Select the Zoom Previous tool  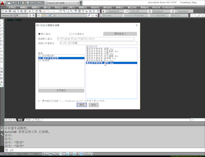[72, 11]
